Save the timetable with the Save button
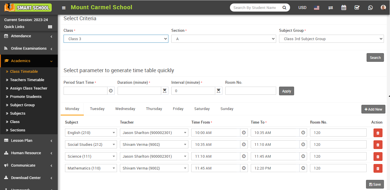The height and width of the screenshot is (190, 390). click(375, 184)
